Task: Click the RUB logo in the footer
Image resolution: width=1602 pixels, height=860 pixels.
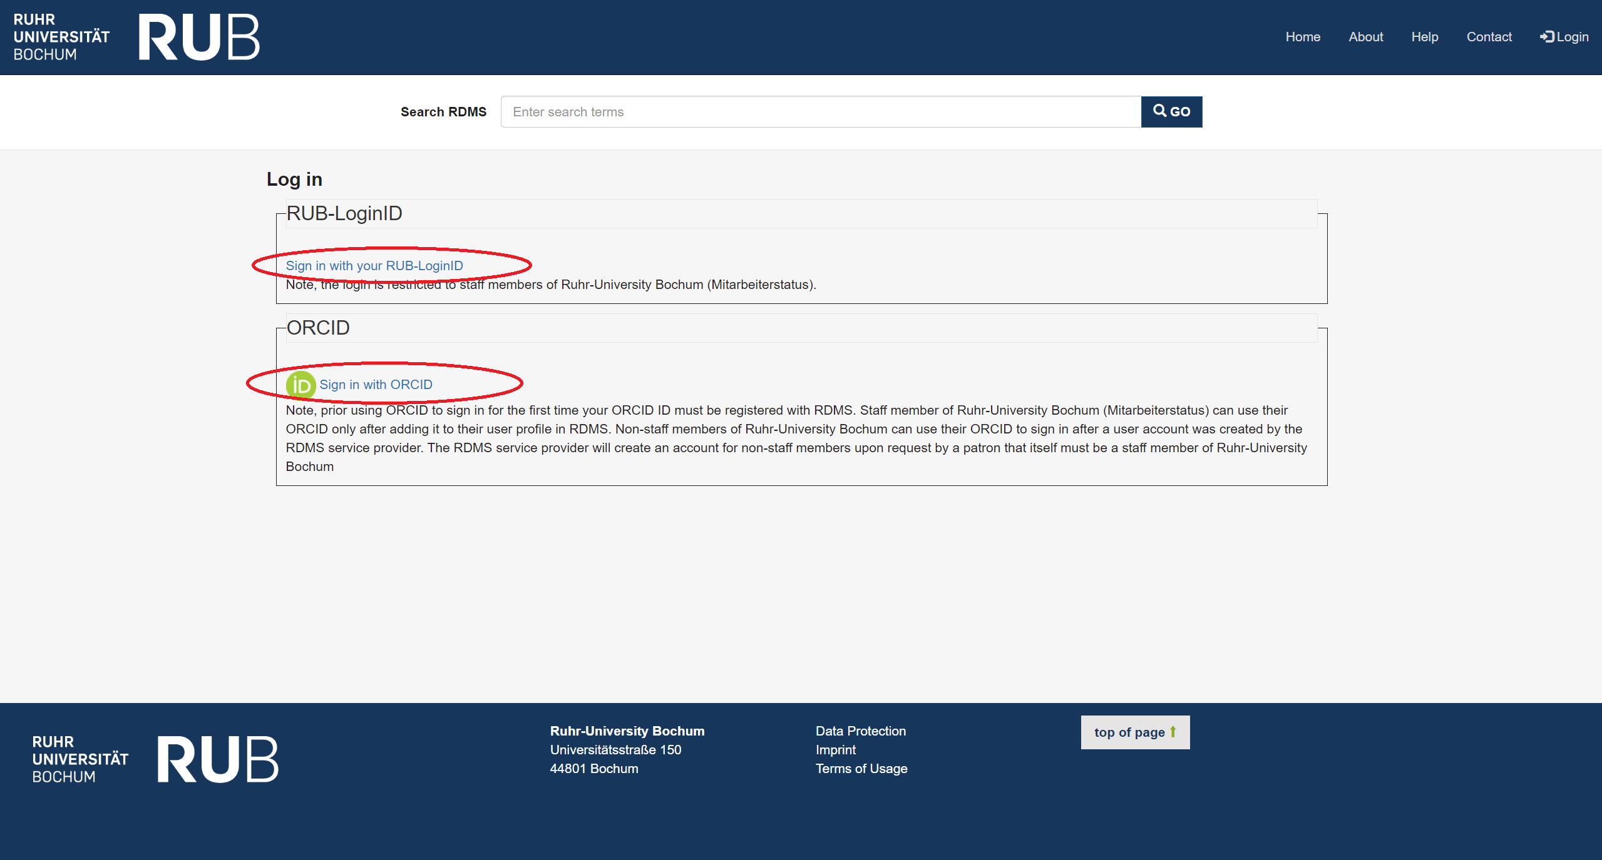Action: tap(217, 759)
